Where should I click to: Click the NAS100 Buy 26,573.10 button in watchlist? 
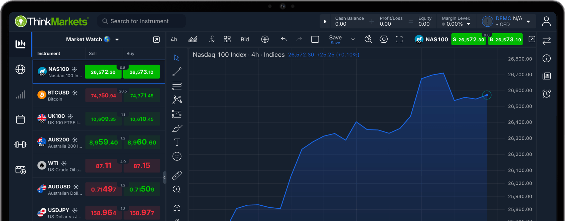click(142, 72)
